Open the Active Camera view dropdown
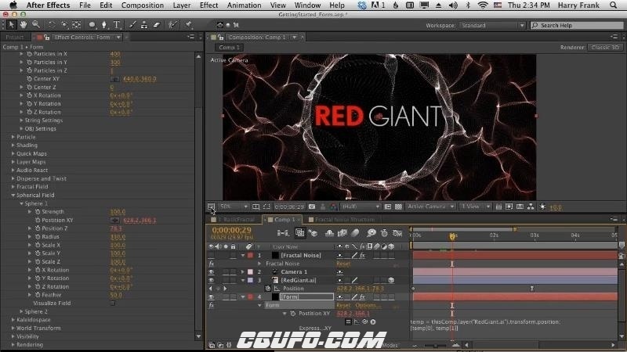Viewport: 627px width, 352px height. (430, 207)
